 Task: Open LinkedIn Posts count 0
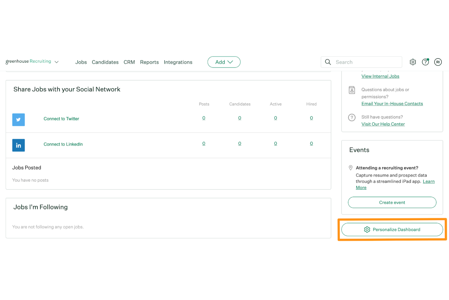pos(204,143)
